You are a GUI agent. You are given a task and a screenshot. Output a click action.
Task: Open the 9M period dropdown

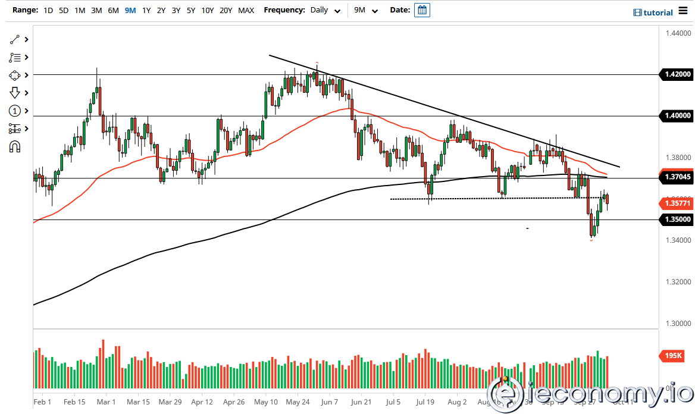coord(366,11)
